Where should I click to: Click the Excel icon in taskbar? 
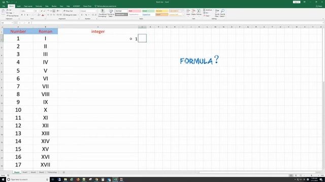tap(115, 179)
